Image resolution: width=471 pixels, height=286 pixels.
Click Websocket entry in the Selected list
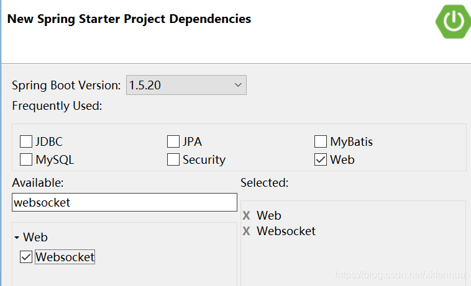tap(286, 231)
